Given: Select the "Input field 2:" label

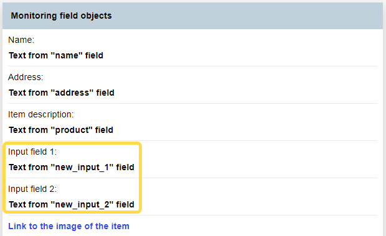Looking at the screenshot, I should (x=32, y=189).
